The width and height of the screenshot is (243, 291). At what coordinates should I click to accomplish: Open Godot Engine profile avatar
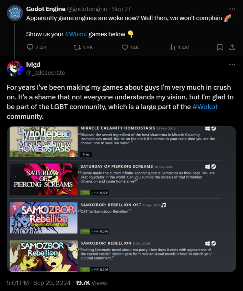(x=15, y=13)
